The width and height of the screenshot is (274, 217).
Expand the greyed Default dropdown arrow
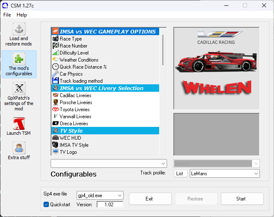click(256, 164)
